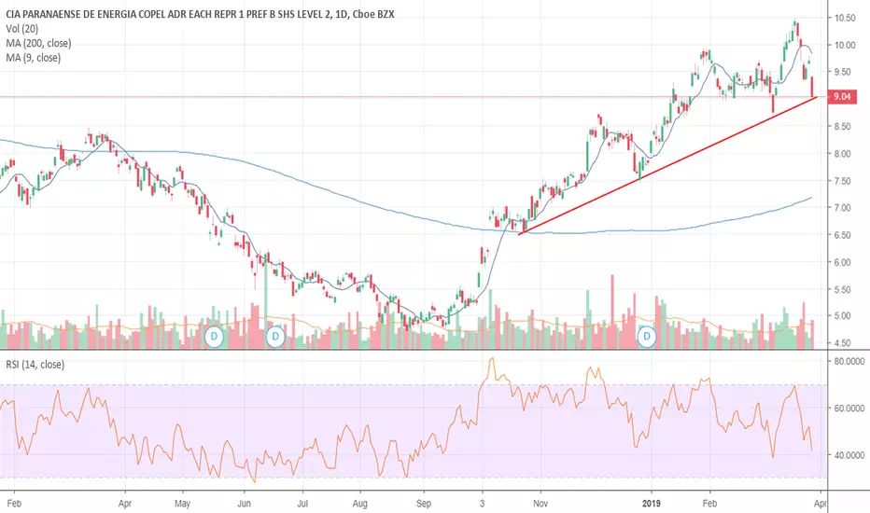This screenshot has height=513, width=870.
Task: Click the May label on time axis
Action: (x=183, y=504)
